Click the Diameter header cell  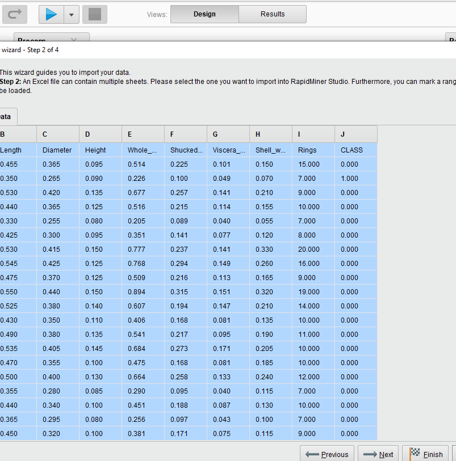tap(58, 150)
